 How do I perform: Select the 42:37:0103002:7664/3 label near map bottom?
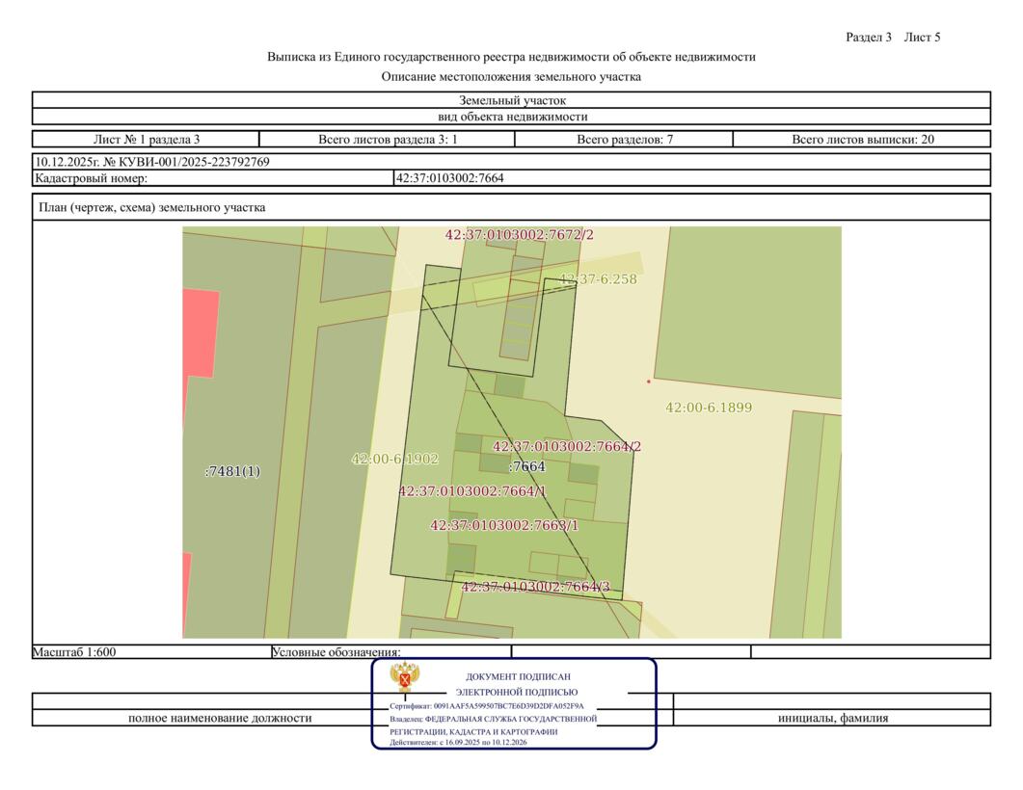pos(535,587)
